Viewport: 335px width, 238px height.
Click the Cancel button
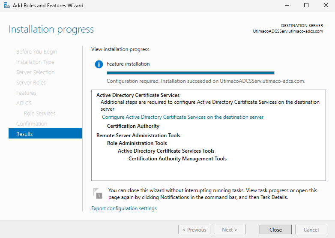(311, 229)
